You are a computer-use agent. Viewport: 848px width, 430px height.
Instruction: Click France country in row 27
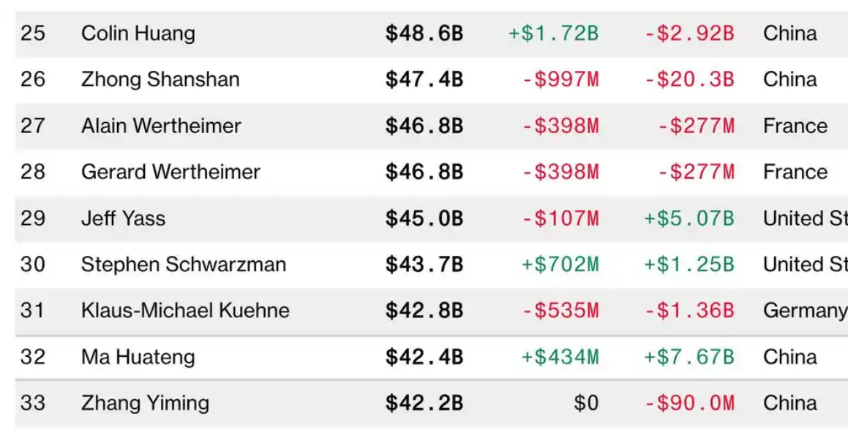pyautogui.click(x=795, y=126)
